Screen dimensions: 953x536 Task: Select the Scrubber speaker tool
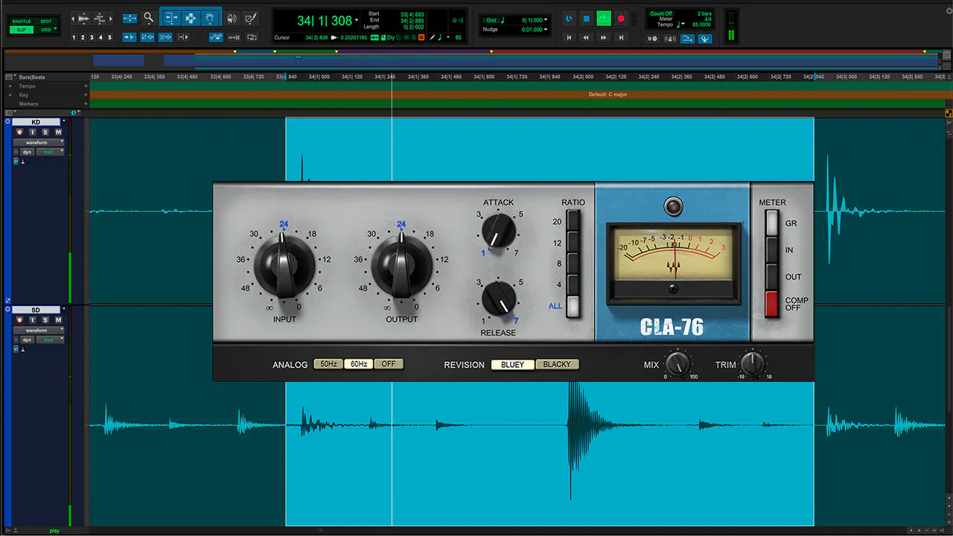point(232,18)
